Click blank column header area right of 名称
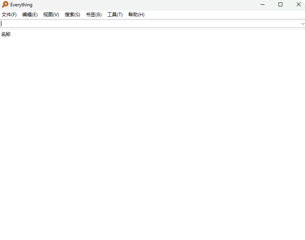This screenshot has height=240, width=305. click(159, 34)
